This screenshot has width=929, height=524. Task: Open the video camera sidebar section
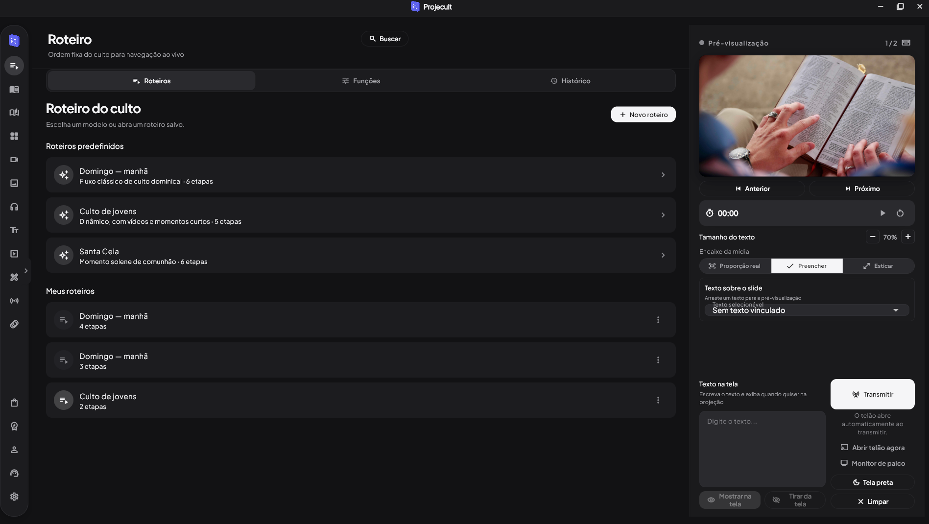(14, 160)
